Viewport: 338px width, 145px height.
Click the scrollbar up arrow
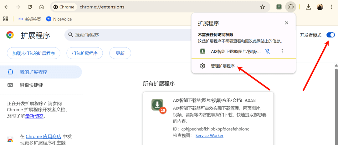(336, 65)
